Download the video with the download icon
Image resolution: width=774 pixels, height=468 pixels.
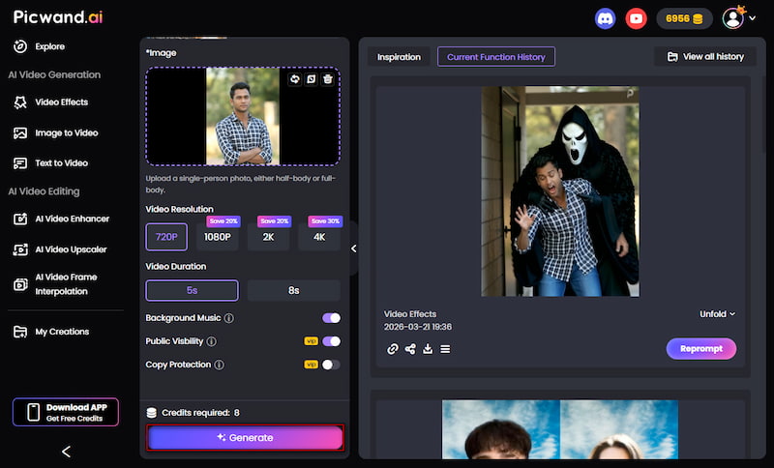point(428,349)
